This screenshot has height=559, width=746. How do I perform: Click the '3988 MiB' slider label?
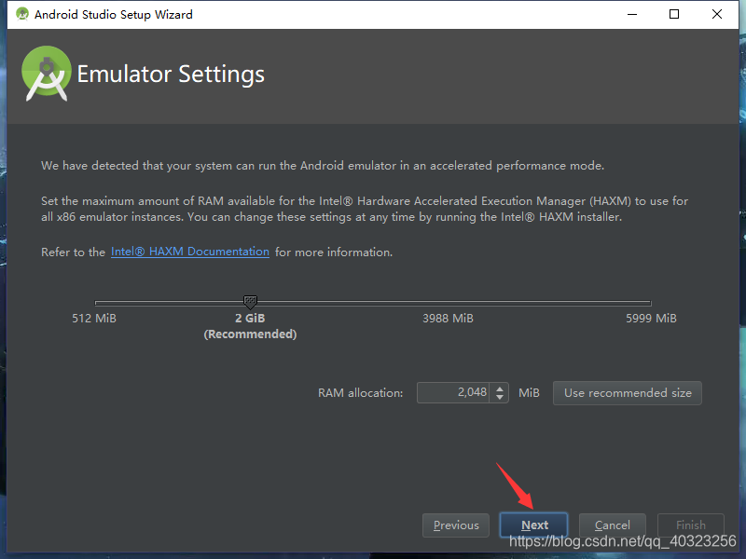tap(448, 318)
